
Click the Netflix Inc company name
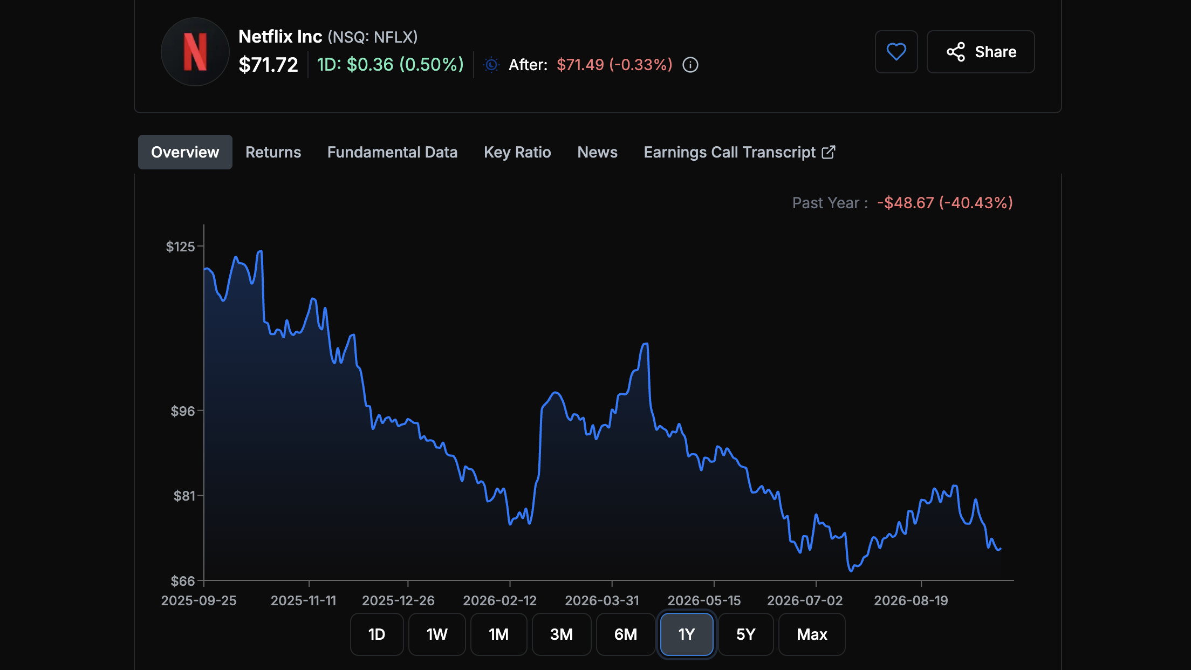click(280, 37)
